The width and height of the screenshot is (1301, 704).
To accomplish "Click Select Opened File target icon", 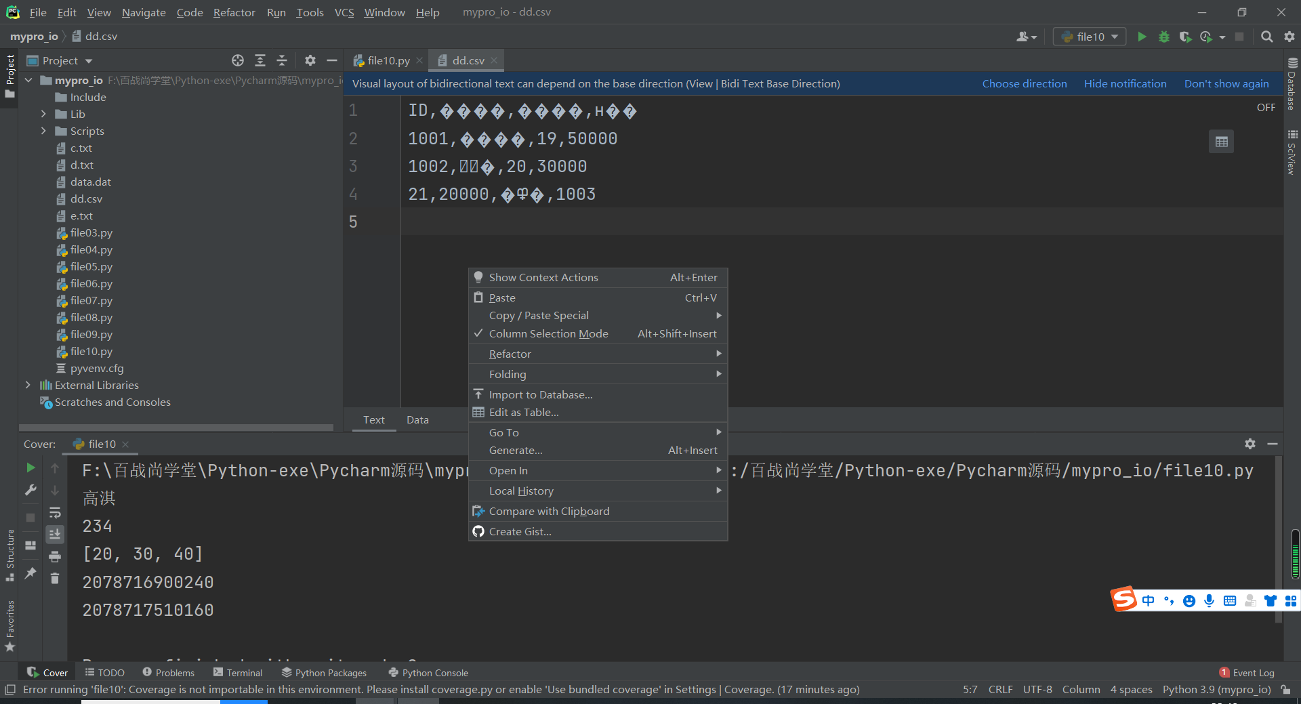I will click(x=238, y=60).
